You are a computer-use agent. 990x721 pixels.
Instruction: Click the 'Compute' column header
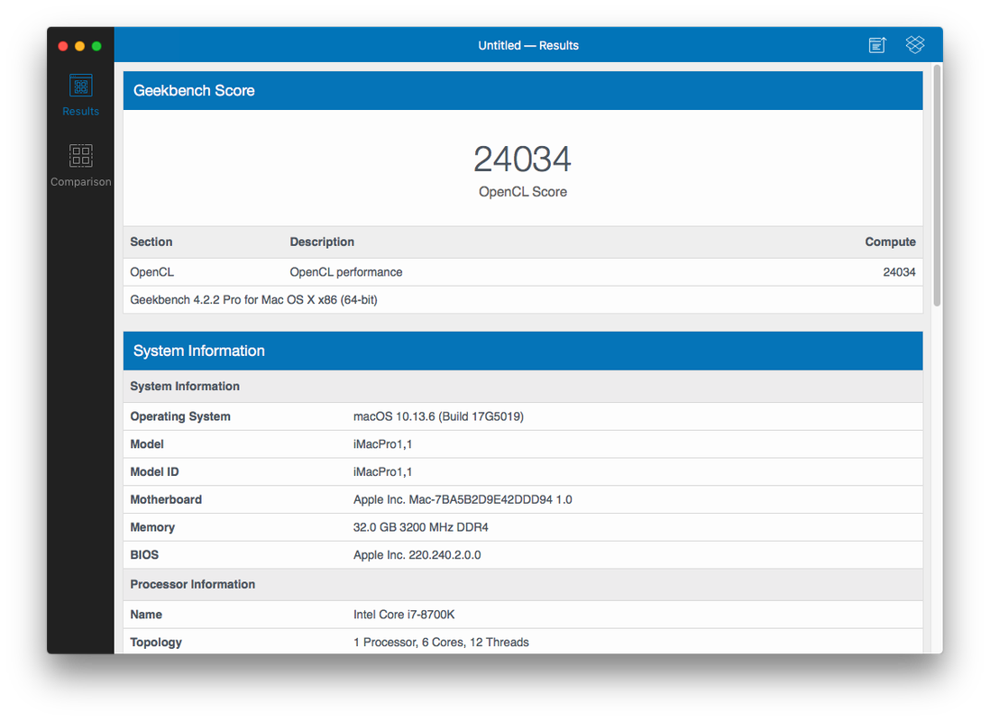[x=890, y=242]
